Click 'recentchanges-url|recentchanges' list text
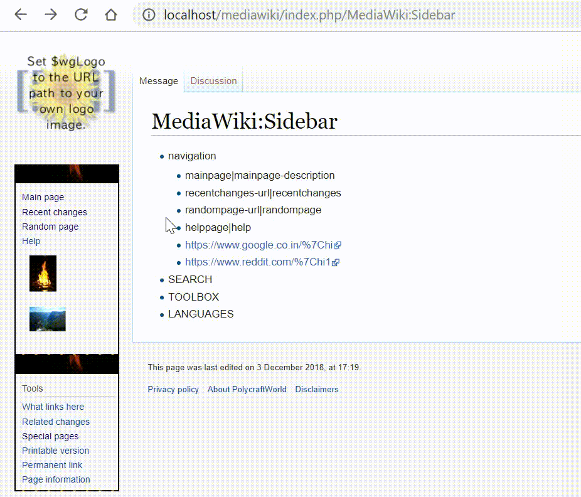581x497 pixels. (263, 193)
